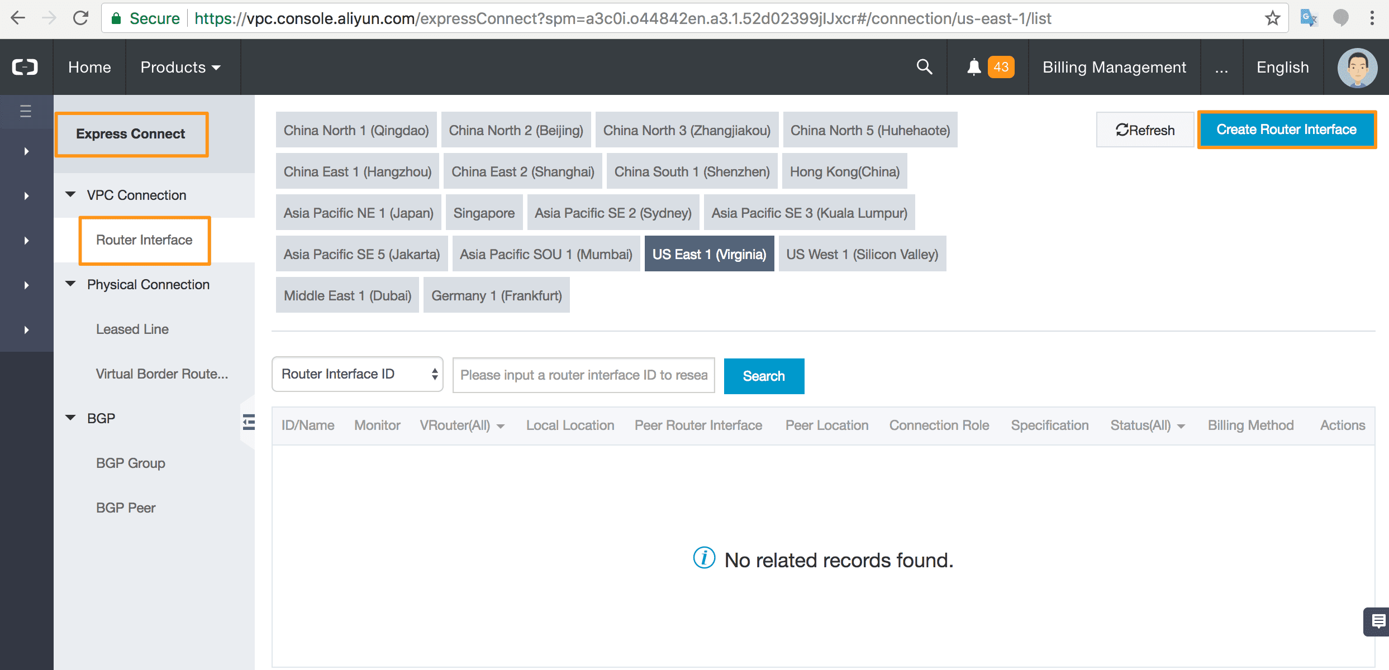Select China North 2 (Beijing) region
The height and width of the screenshot is (670, 1389).
[516, 130]
